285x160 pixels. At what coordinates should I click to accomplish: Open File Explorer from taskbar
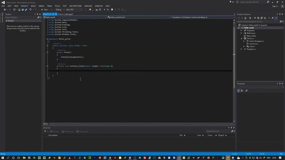click(x=24, y=158)
